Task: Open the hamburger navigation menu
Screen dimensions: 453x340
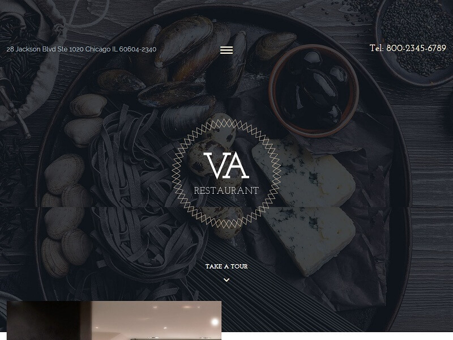Action: click(226, 50)
